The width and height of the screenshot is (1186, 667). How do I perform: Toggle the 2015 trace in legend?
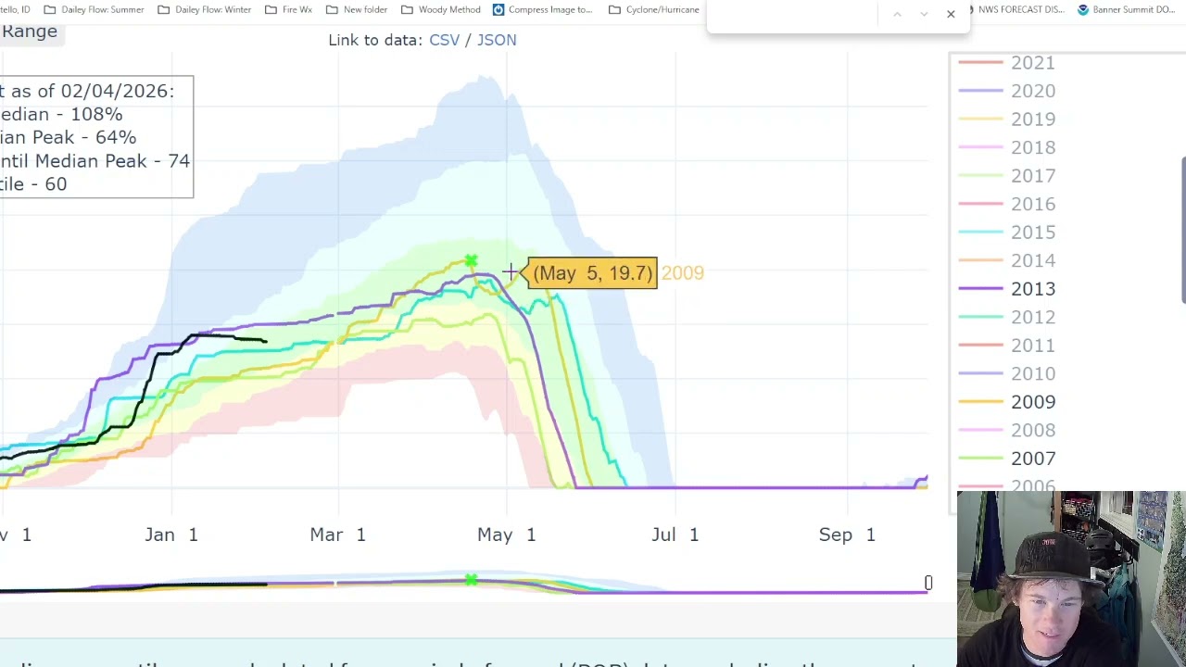click(x=1006, y=232)
